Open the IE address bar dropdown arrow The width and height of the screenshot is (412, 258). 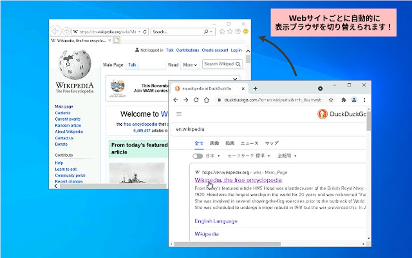[x=139, y=32]
